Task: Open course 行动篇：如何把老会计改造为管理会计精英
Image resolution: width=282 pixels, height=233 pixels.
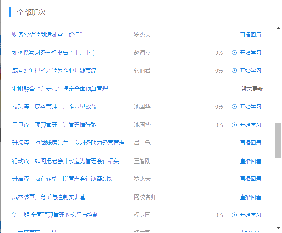Action: coord(66,161)
